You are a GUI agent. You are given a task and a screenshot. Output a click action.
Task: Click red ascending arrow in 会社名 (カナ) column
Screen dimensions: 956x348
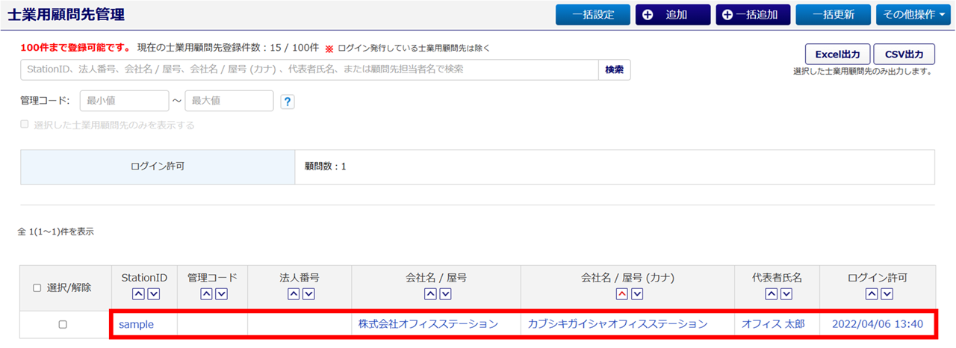click(621, 294)
